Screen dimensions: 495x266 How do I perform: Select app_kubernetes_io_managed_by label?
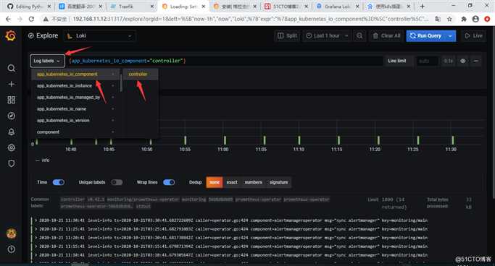75,98
